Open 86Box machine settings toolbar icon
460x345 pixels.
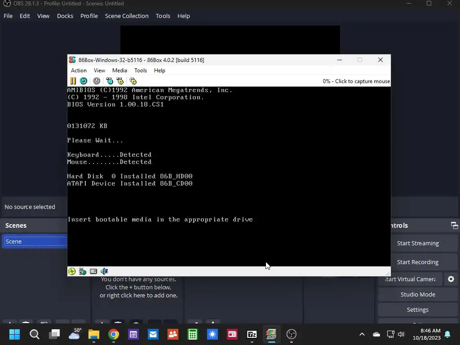pyautogui.click(x=133, y=81)
